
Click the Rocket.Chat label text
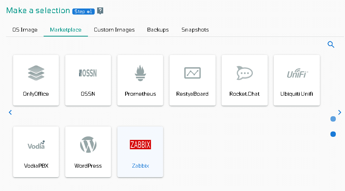click(244, 94)
